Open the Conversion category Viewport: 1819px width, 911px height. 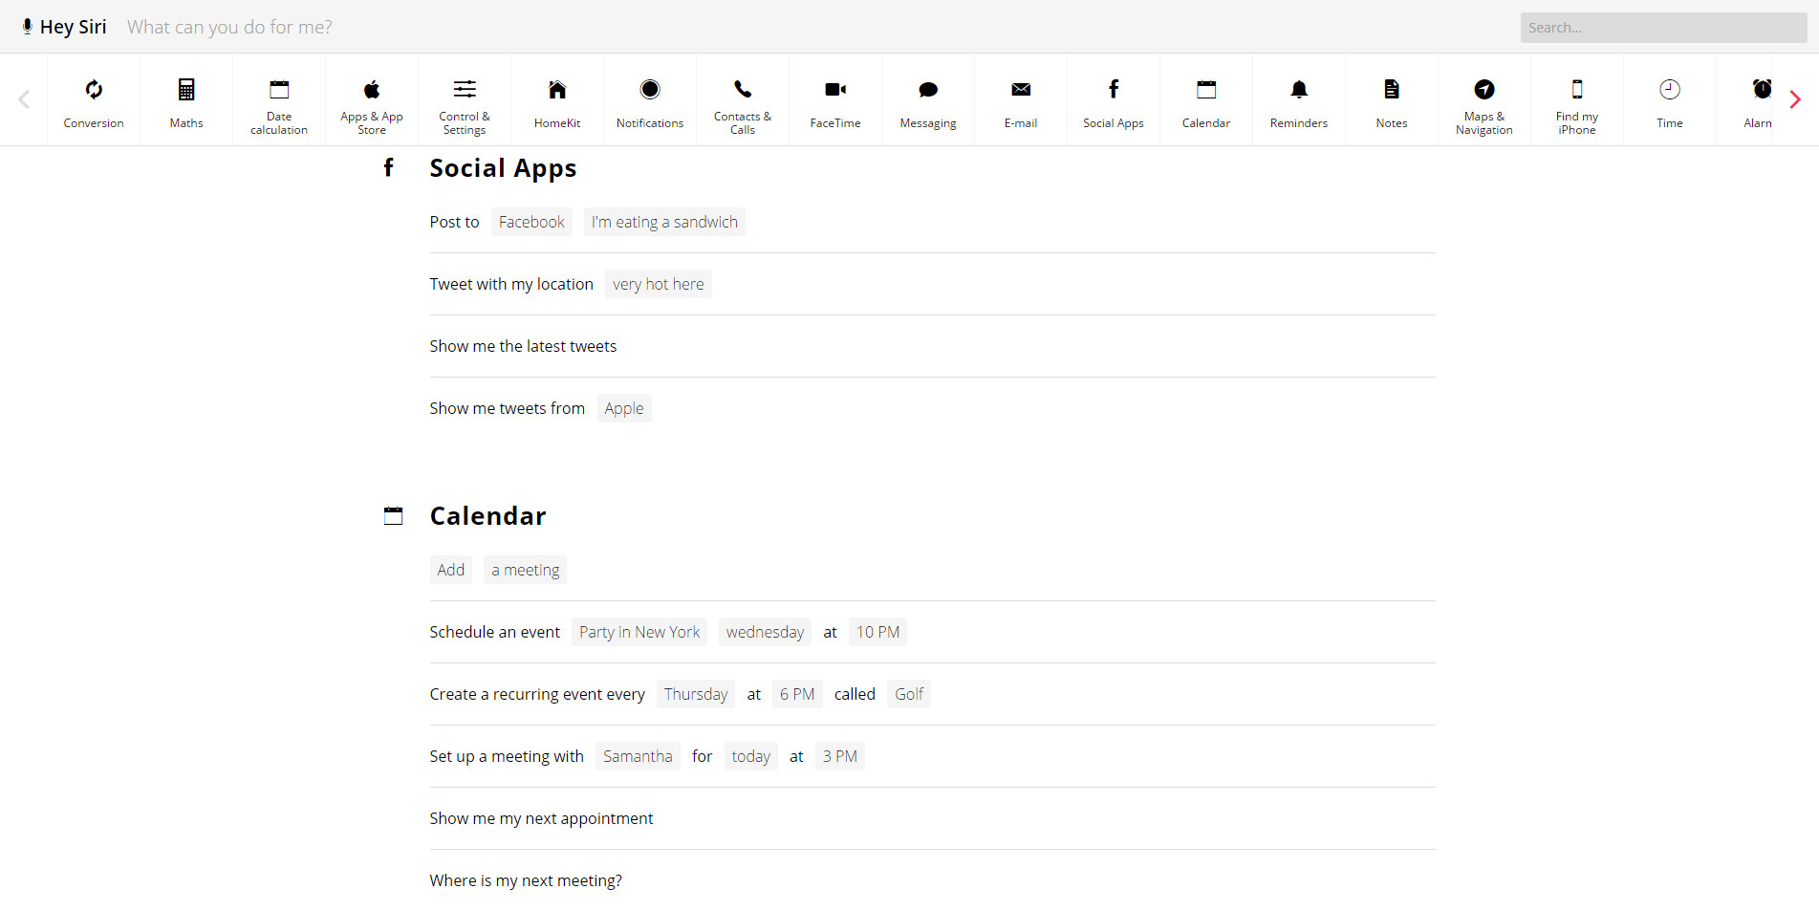tap(94, 100)
